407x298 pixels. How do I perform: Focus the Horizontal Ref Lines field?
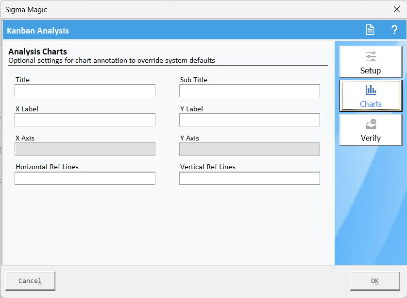click(x=85, y=178)
